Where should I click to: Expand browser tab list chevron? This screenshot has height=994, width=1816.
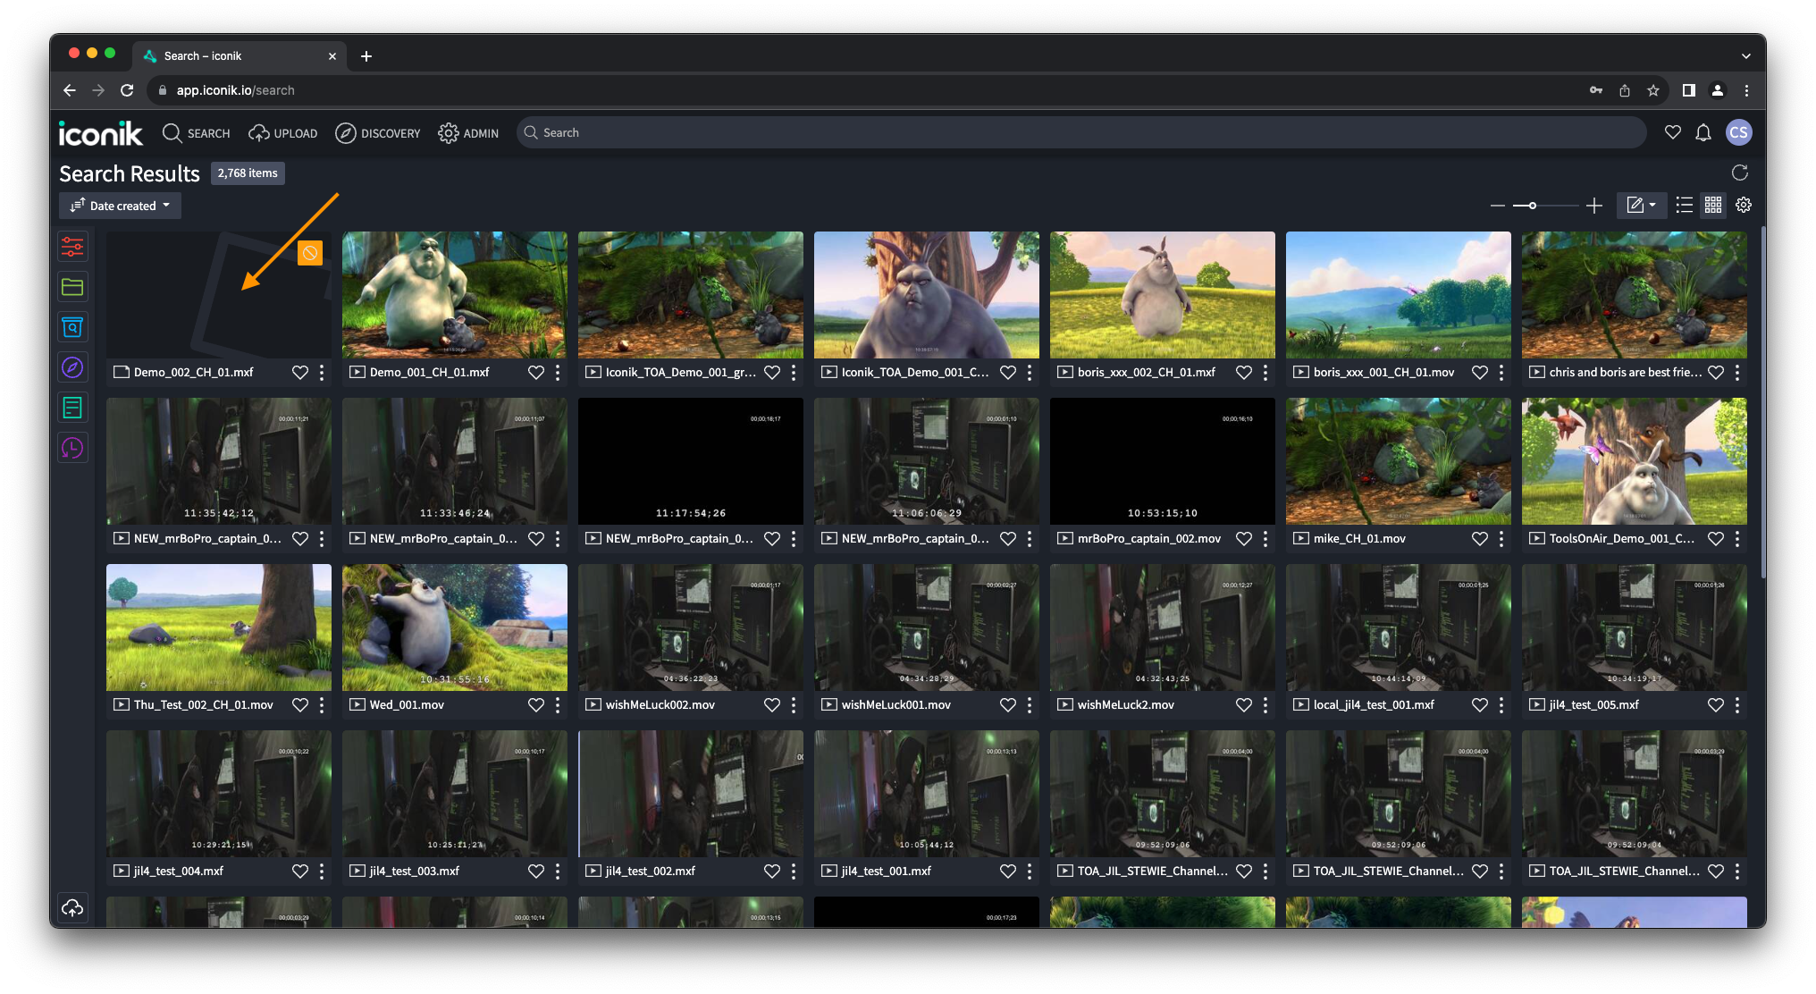click(1745, 55)
